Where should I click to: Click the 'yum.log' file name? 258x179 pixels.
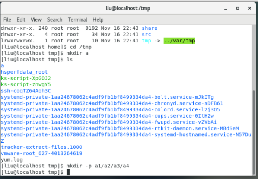click(12, 160)
